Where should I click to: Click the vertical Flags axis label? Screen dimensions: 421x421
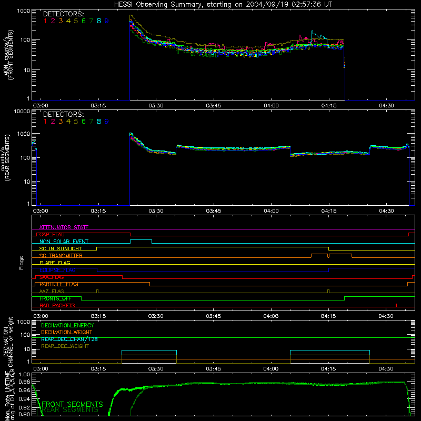(22, 263)
